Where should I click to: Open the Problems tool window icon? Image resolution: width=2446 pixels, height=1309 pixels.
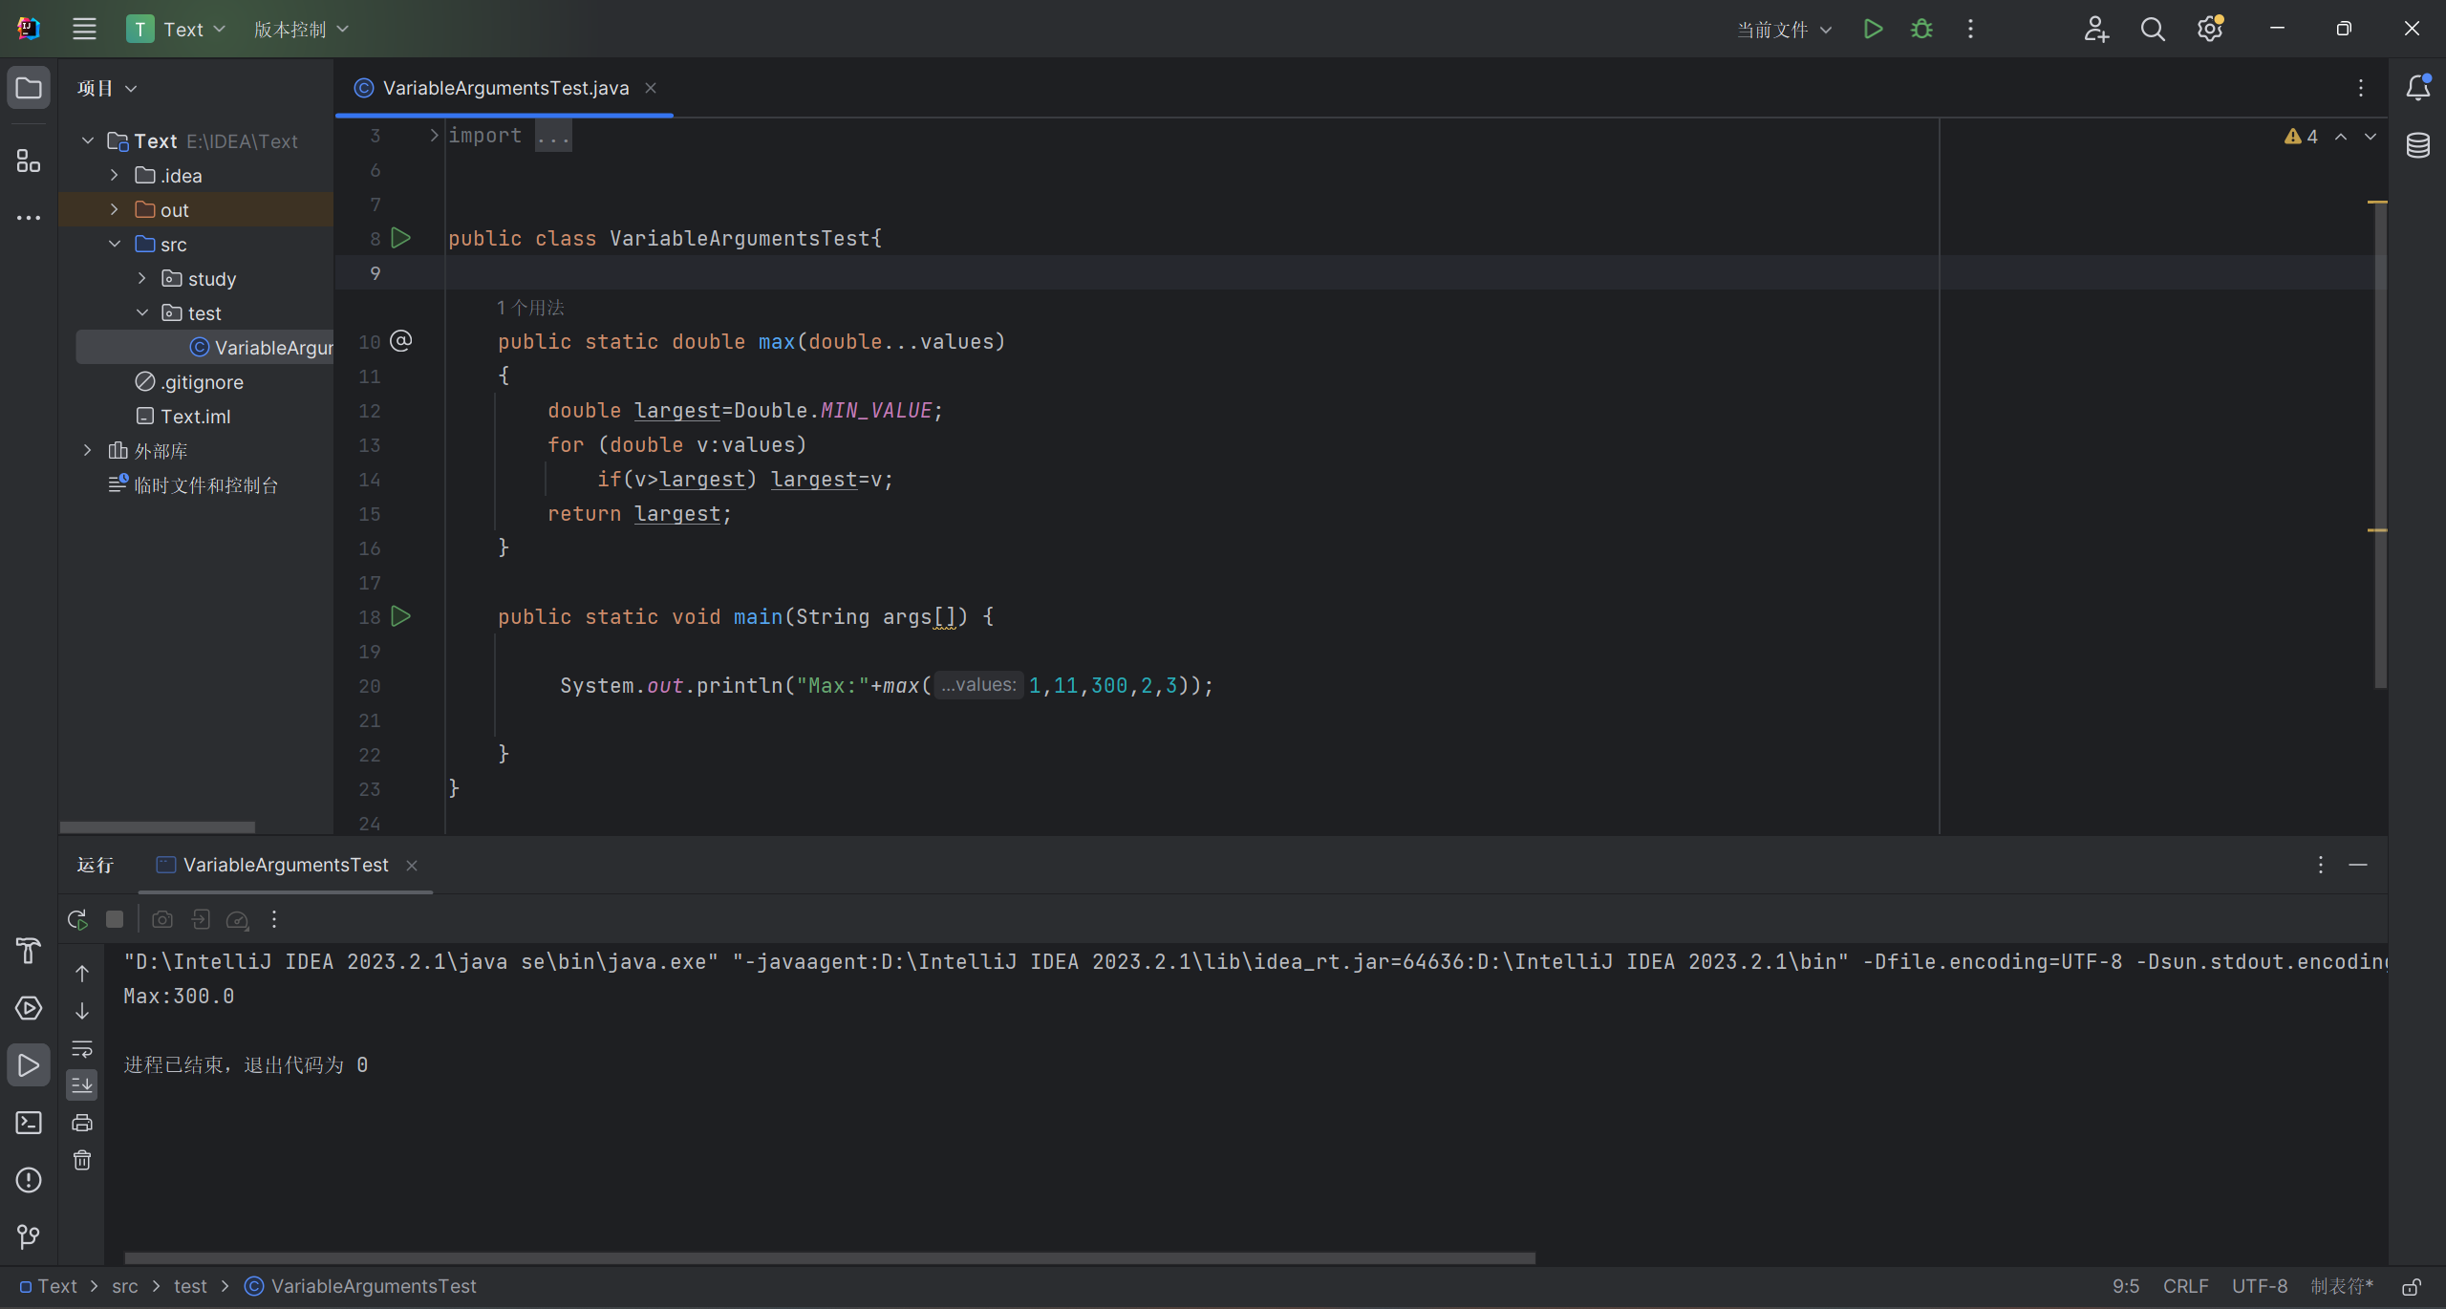tap(29, 1180)
